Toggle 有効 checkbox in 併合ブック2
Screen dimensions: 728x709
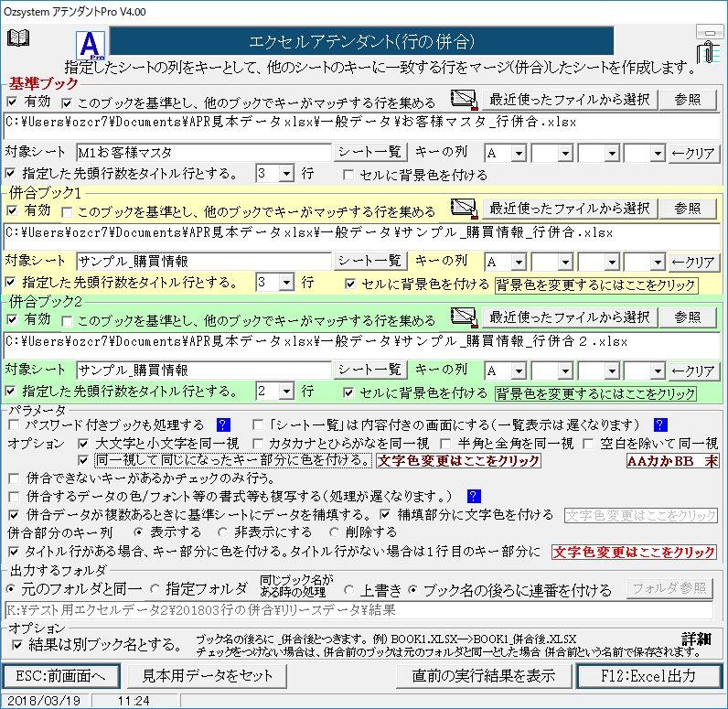coord(13,319)
